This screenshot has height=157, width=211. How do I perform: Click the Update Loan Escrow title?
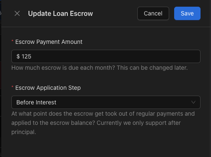60,13
